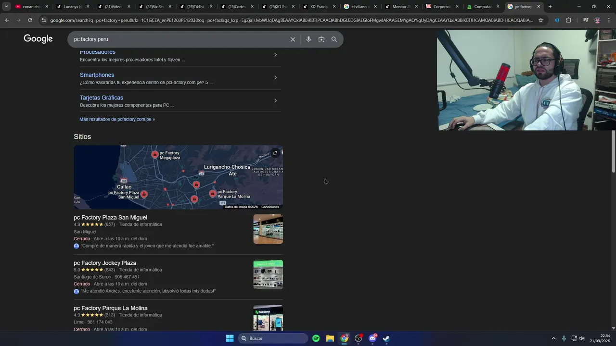The height and width of the screenshot is (346, 616).
Task: Click the Google search input field
Action: coord(178,39)
